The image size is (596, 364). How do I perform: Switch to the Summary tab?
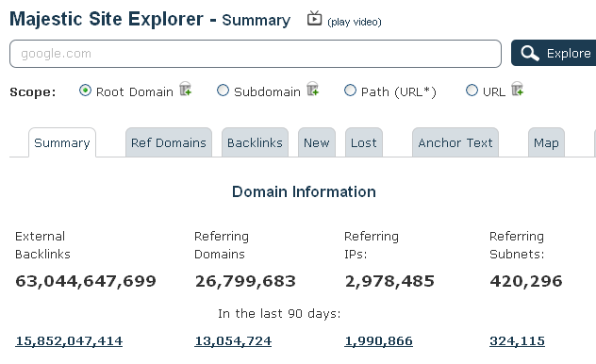(62, 142)
